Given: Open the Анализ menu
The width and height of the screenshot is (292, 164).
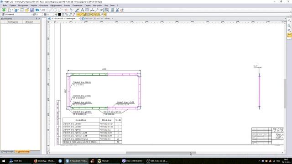Looking at the screenshot, I should click(67, 5).
